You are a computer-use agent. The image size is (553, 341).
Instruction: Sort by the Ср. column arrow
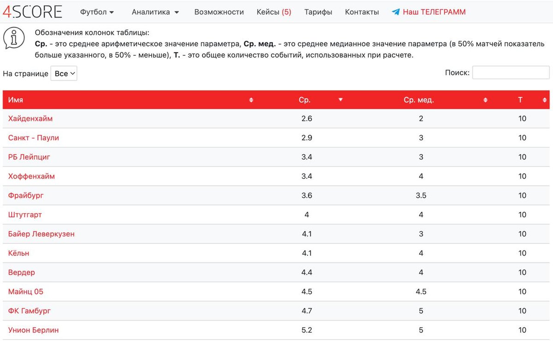341,100
